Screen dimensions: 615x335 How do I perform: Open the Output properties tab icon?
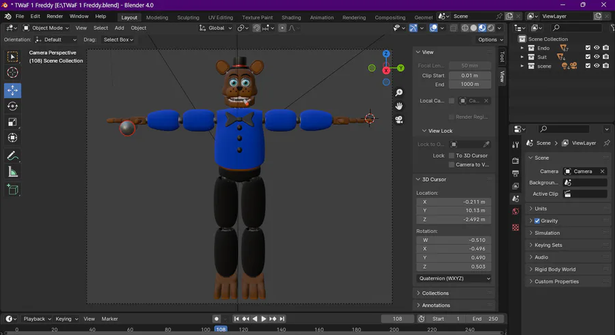[x=515, y=173]
